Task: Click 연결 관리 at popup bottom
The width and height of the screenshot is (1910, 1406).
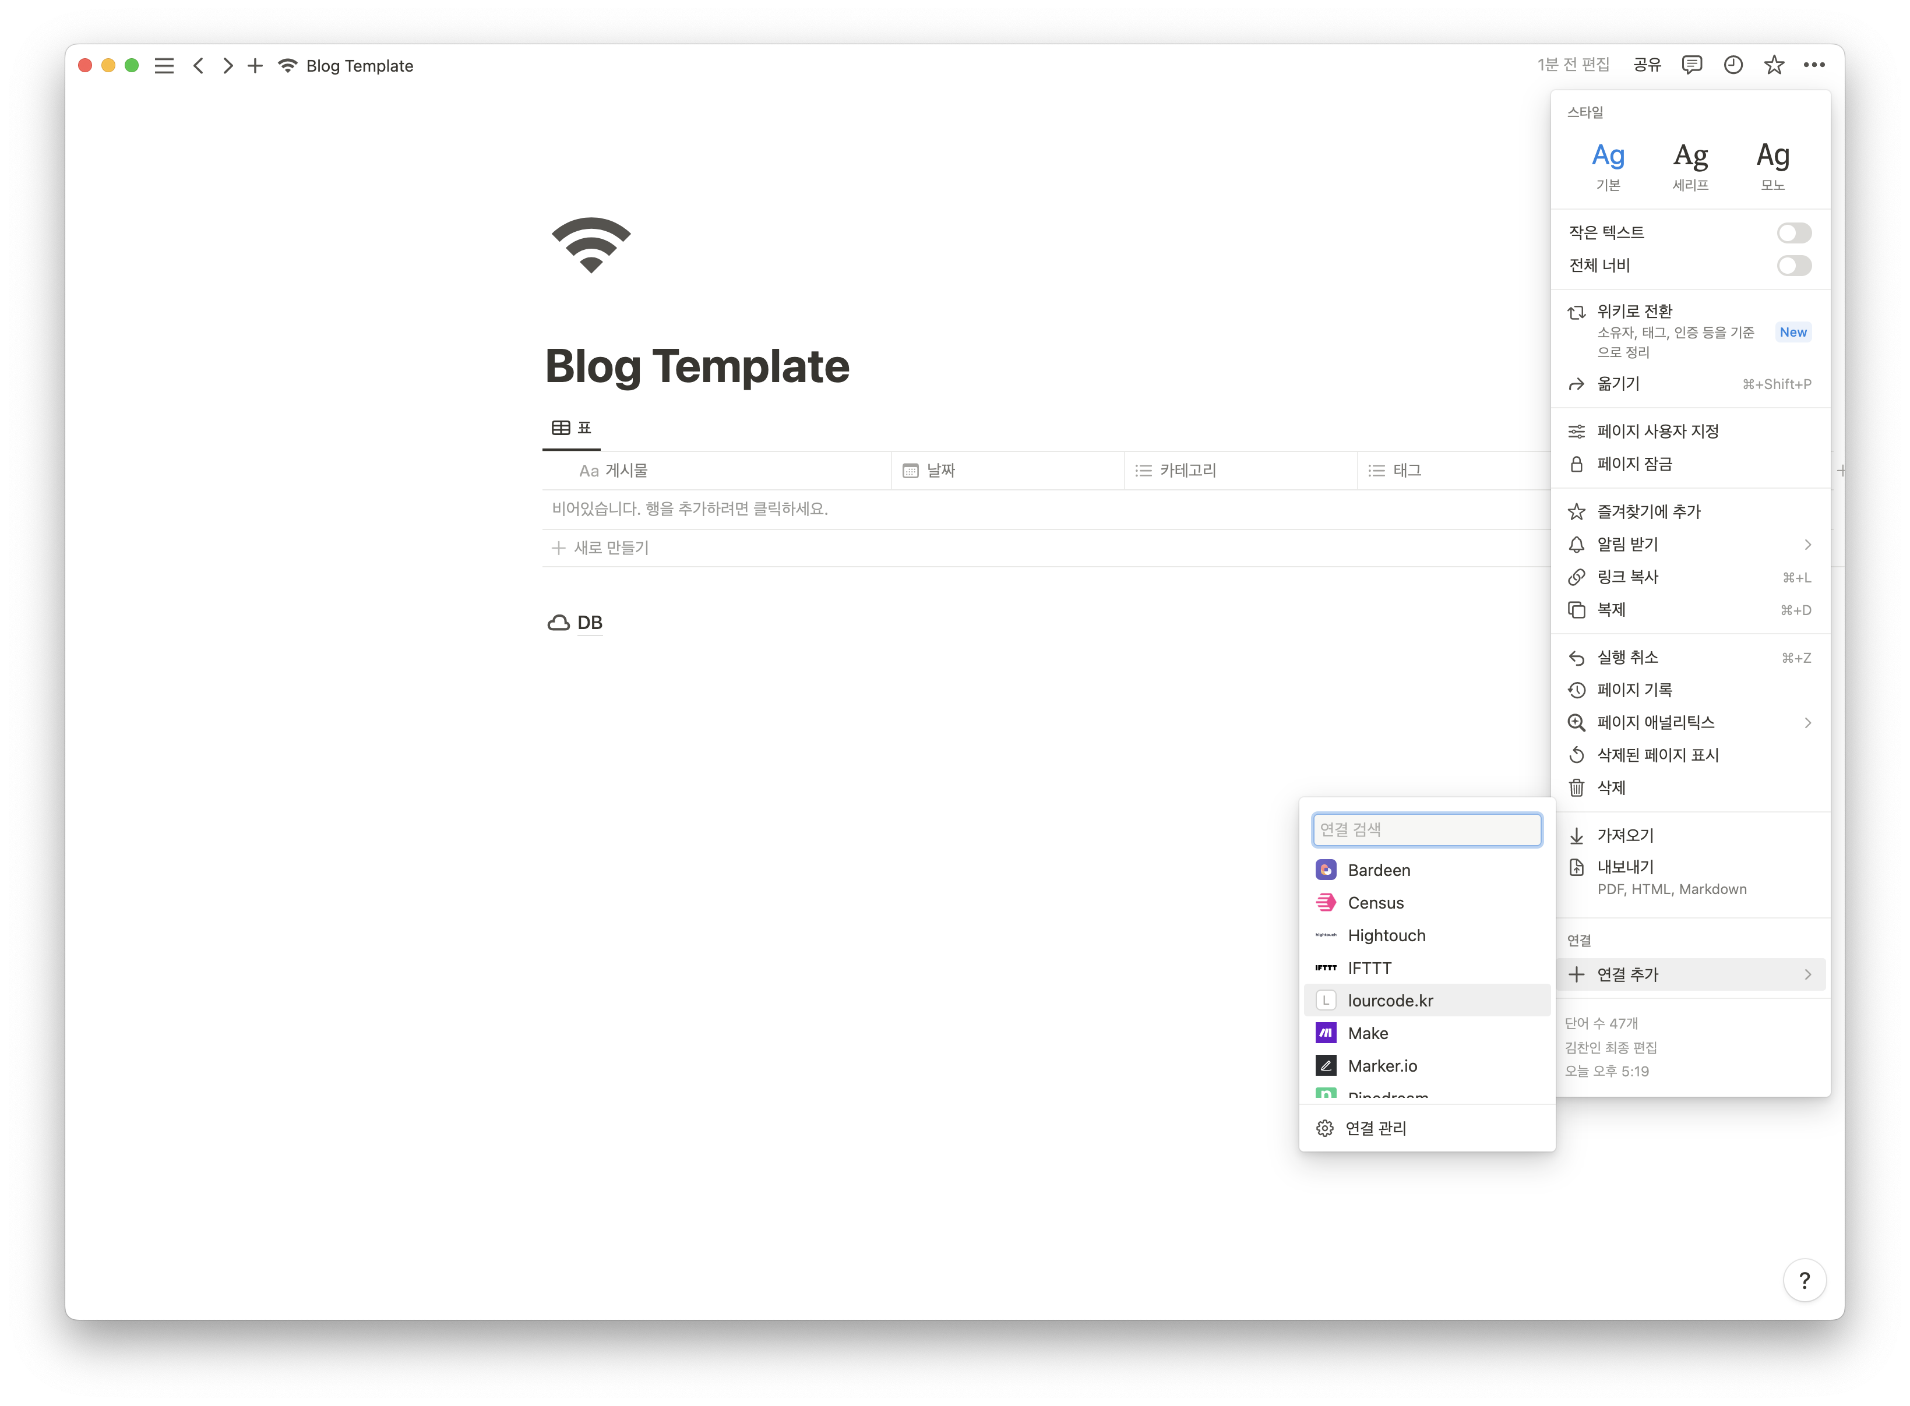Action: (1375, 1128)
